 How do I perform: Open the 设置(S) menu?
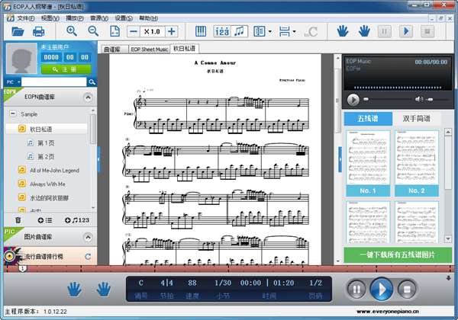124,18
